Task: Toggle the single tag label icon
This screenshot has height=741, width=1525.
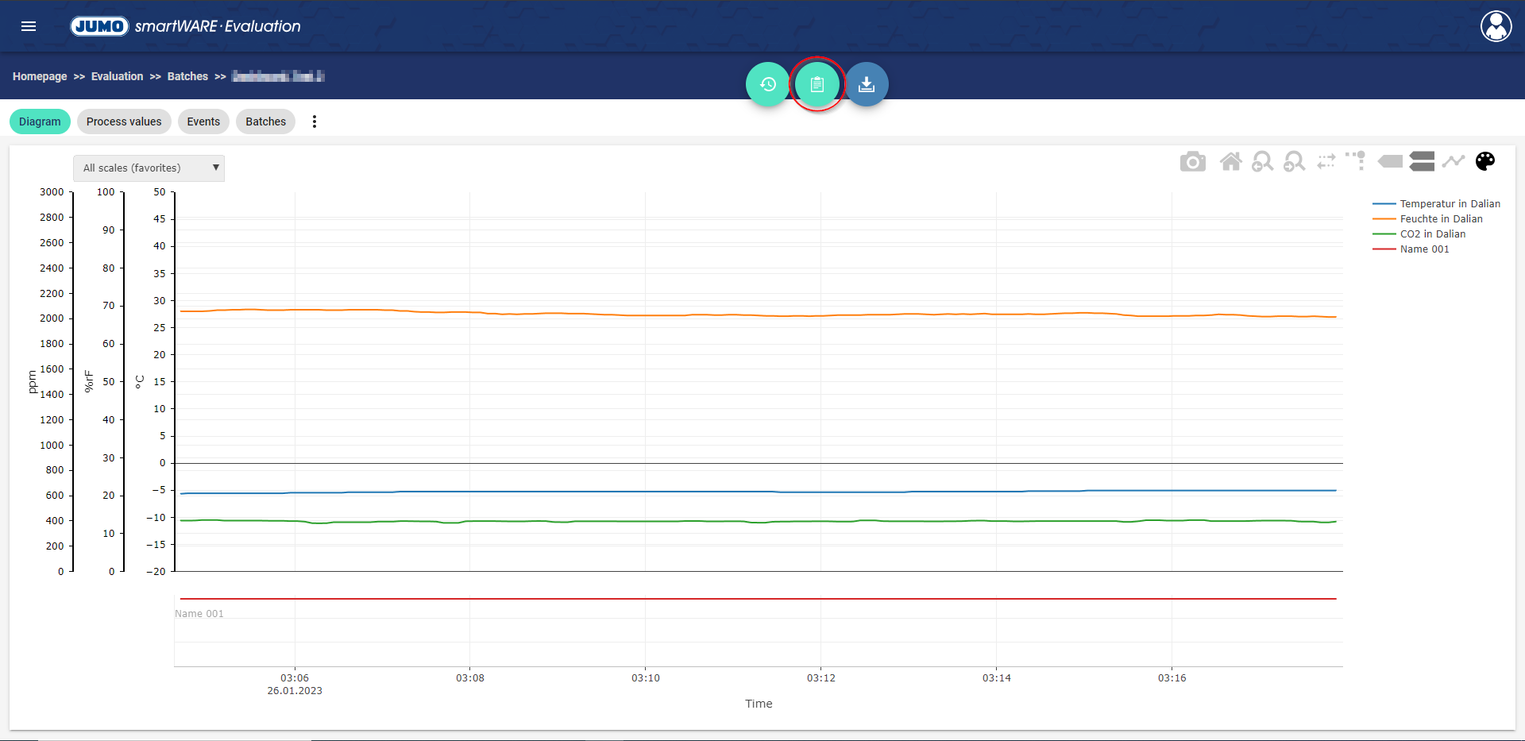Action: (x=1390, y=162)
